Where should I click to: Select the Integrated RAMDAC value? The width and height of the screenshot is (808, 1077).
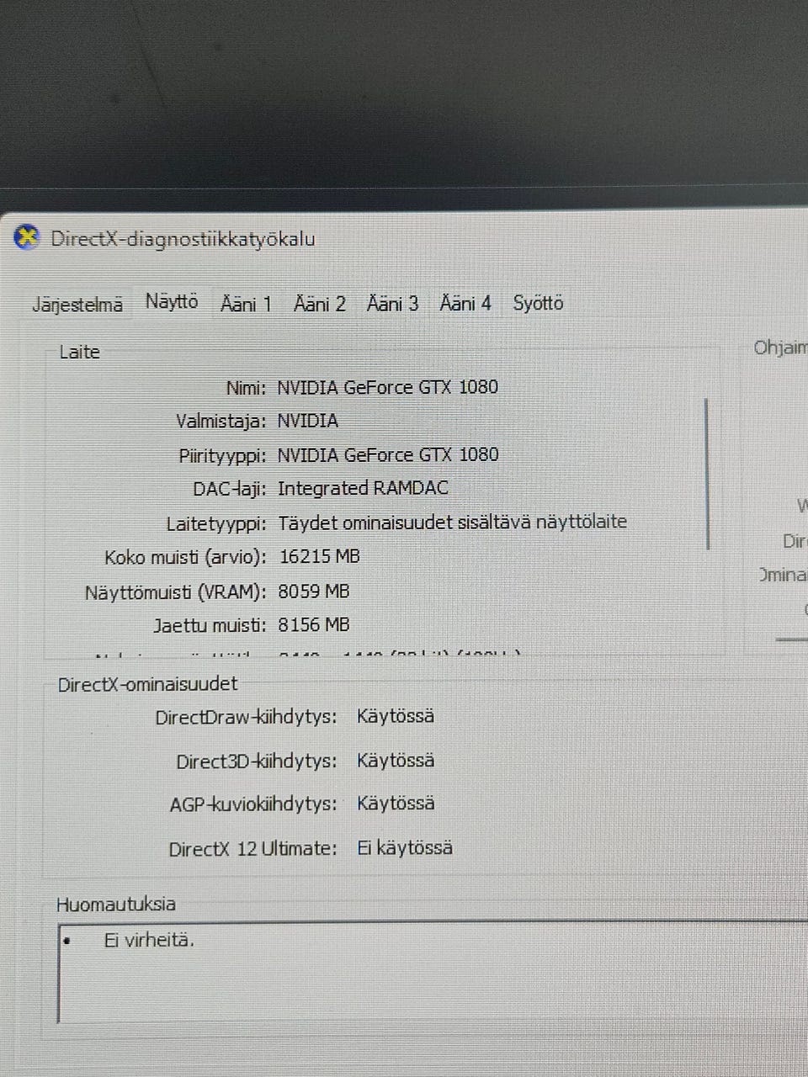[x=363, y=488]
